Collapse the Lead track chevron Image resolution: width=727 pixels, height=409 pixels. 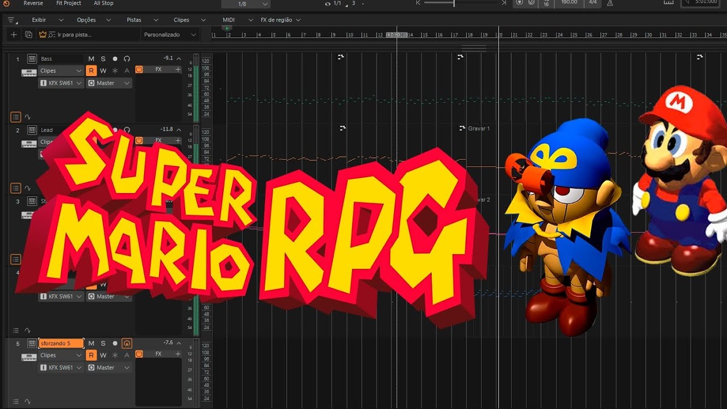coord(178,130)
